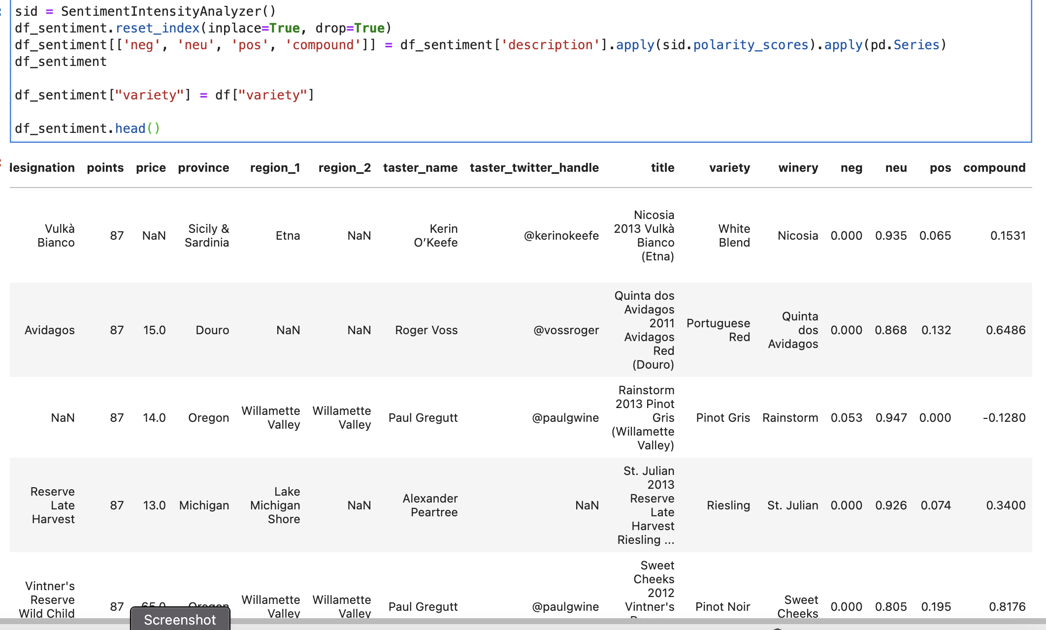1046x630 pixels.
Task: Click the Roger Voss taster name cell
Action: [425, 330]
